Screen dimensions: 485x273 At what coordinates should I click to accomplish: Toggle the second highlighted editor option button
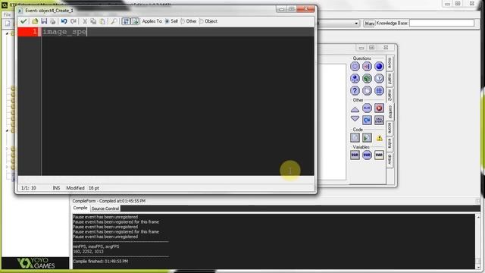(135, 21)
